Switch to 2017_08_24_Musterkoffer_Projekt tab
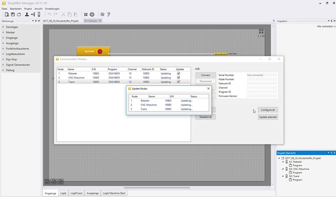The width and height of the screenshot is (336, 197). point(60,21)
